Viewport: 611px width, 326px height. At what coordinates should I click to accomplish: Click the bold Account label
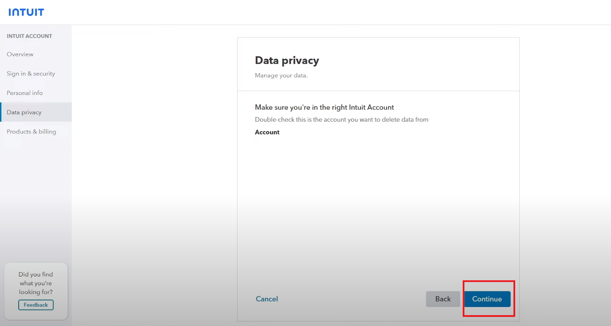[x=267, y=132]
